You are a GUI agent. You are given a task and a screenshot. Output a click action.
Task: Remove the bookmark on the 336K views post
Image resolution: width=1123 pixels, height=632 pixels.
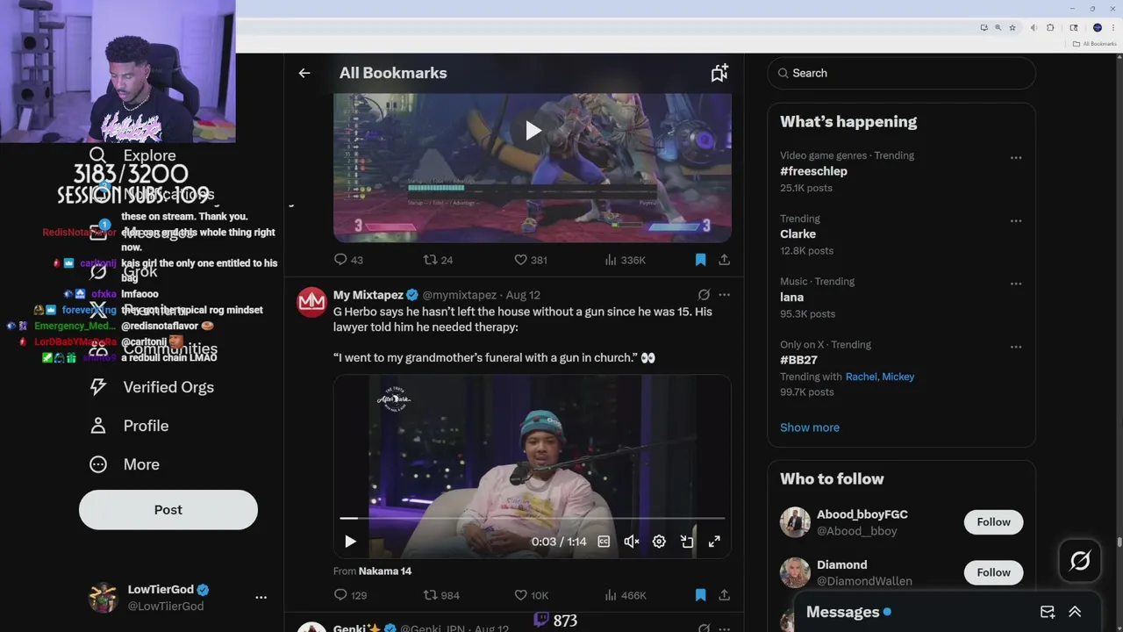point(700,260)
